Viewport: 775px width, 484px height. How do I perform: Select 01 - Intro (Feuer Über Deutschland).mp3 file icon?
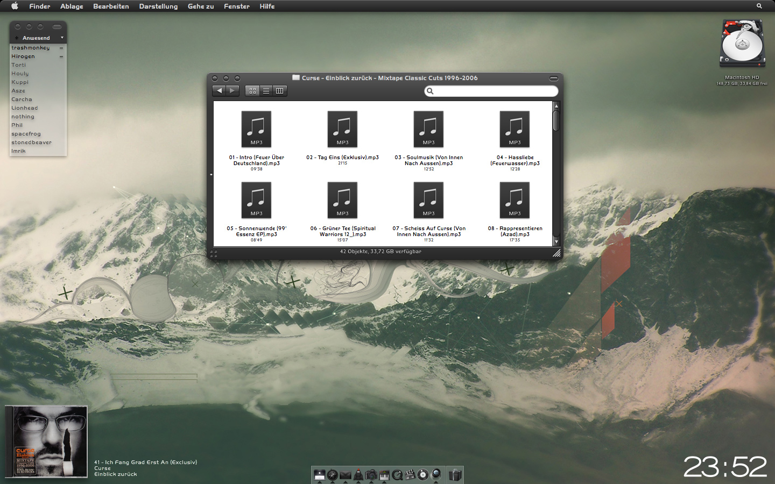(x=256, y=129)
